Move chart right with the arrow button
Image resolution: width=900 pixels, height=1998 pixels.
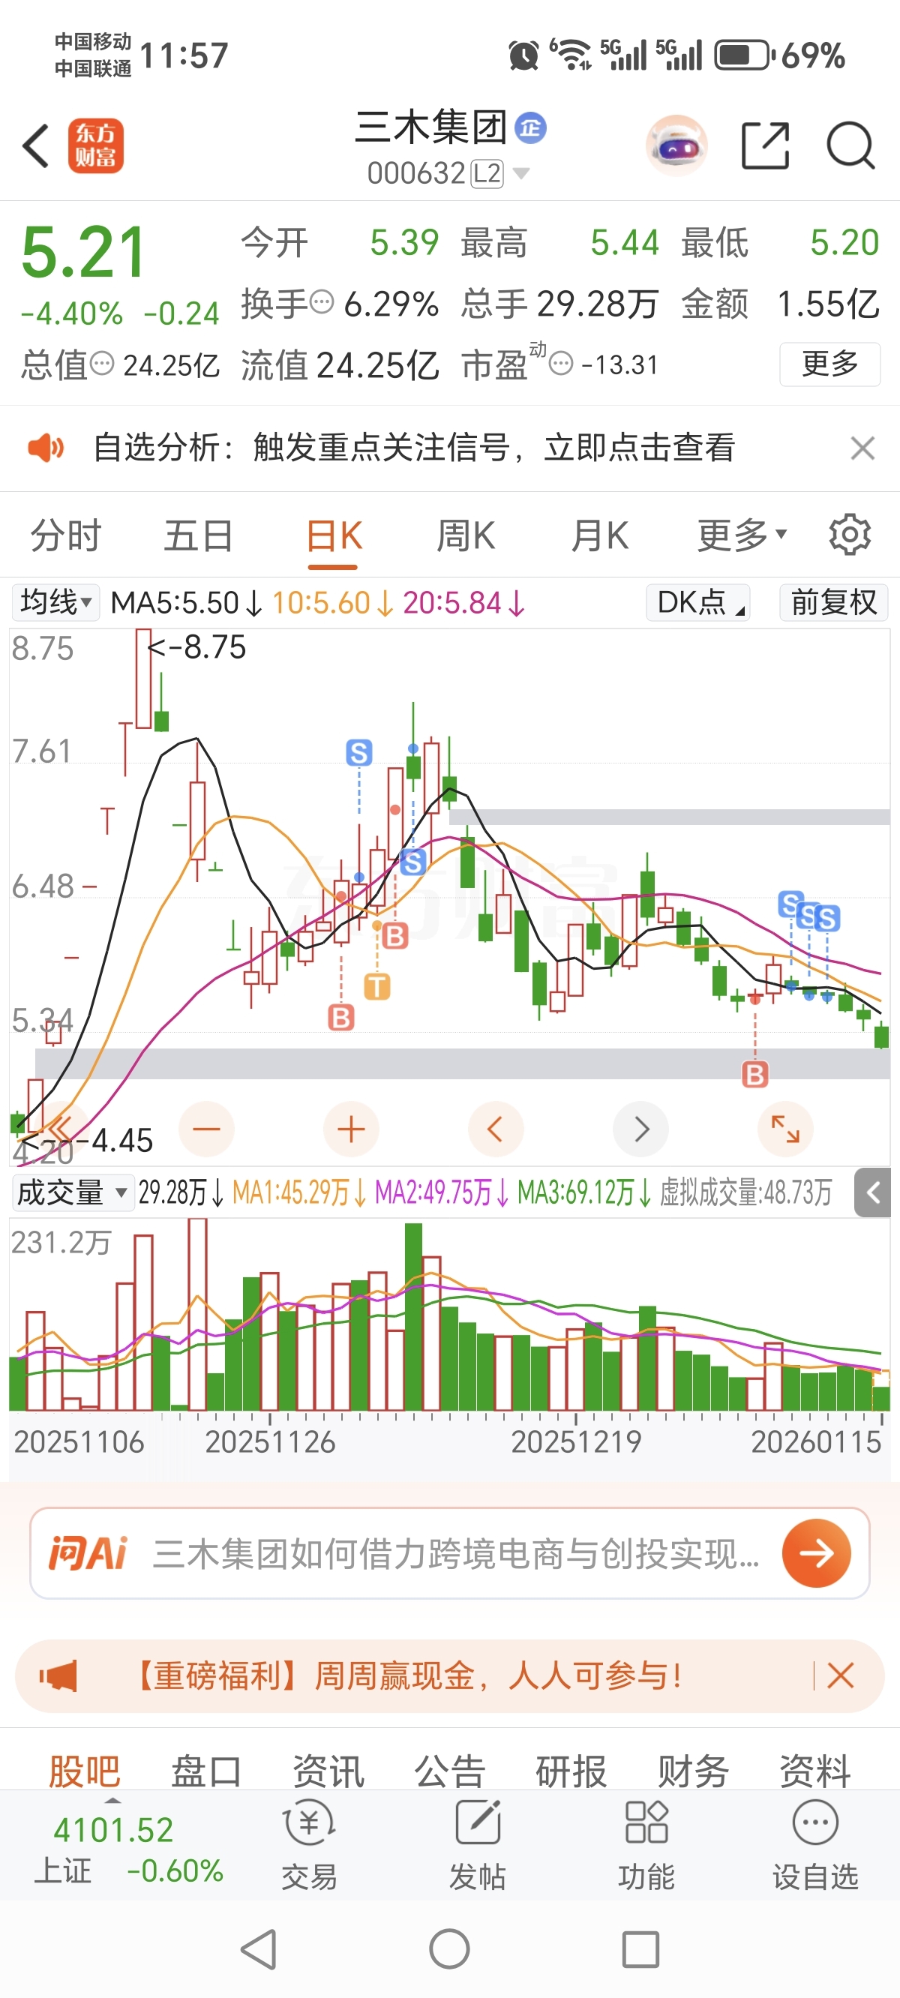[640, 1129]
